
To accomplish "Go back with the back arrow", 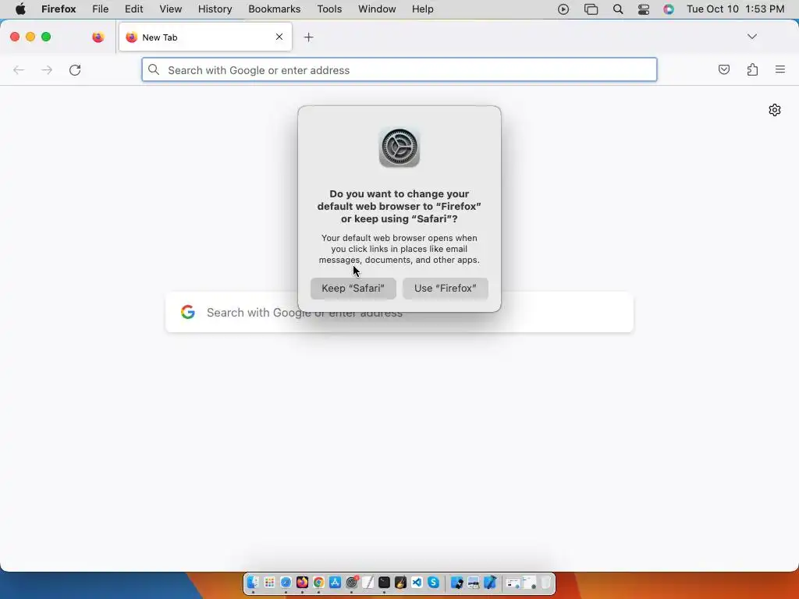I will pyautogui.click(x=19, y=69).
